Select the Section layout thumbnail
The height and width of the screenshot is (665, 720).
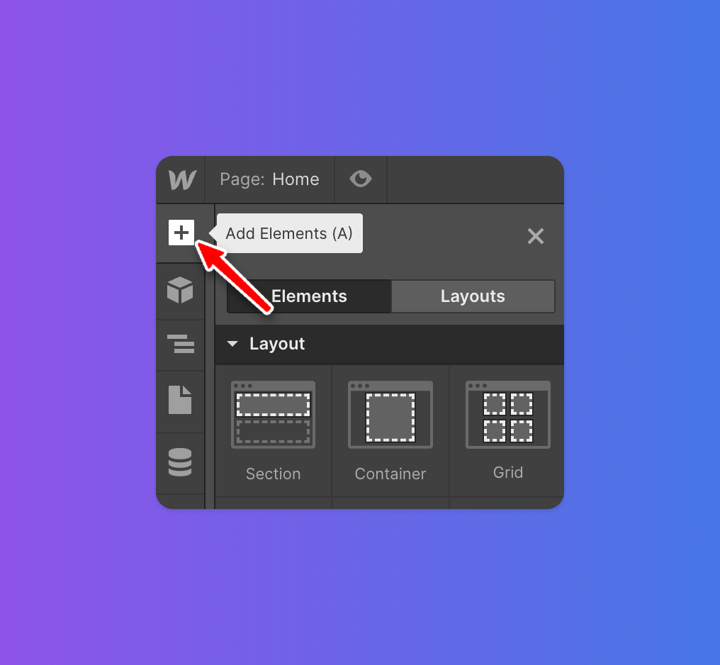pyautogui.click(x=274, y=415)
